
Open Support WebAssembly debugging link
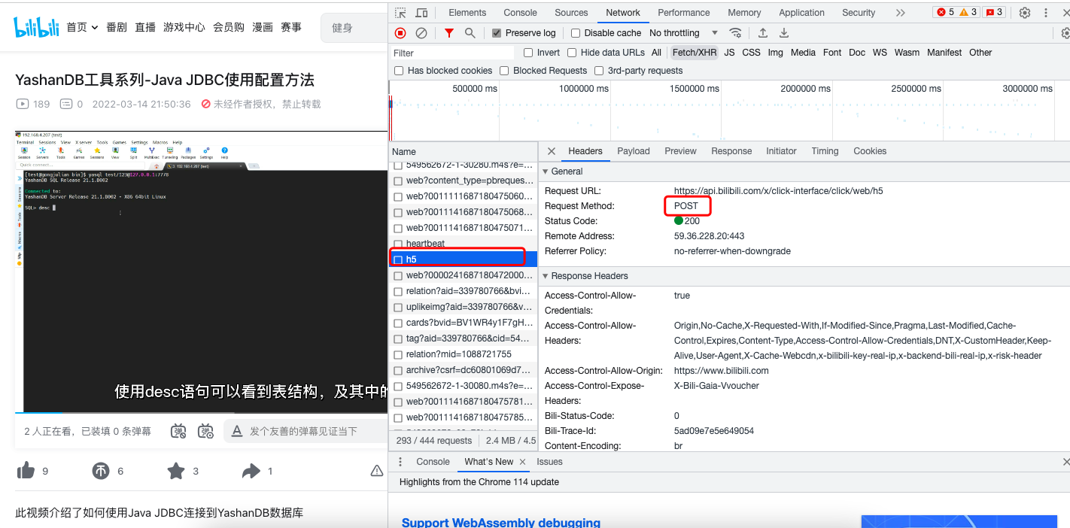[x=501, y=522]
